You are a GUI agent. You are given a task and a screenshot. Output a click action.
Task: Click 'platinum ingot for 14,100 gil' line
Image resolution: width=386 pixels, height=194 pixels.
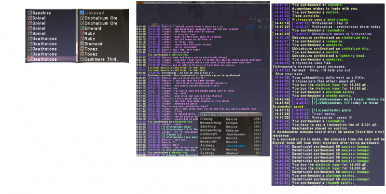(x=330, y=88)
